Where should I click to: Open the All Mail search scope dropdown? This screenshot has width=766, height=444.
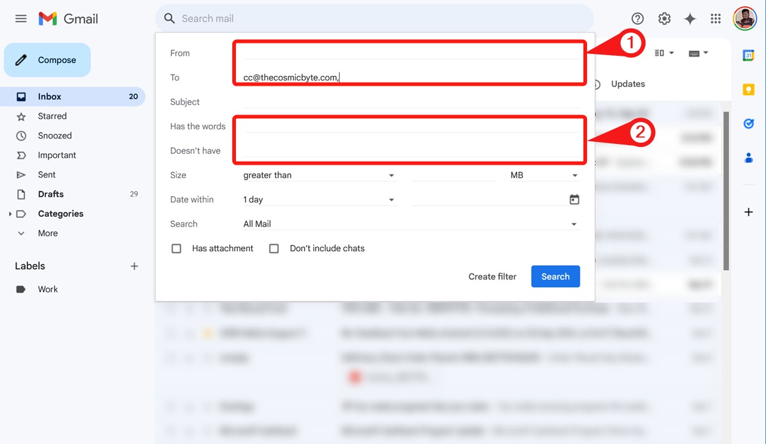point(412,224)
